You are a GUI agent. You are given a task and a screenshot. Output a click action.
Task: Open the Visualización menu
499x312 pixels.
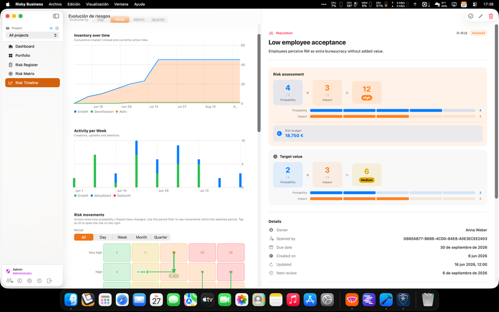(x=97, y=4)
